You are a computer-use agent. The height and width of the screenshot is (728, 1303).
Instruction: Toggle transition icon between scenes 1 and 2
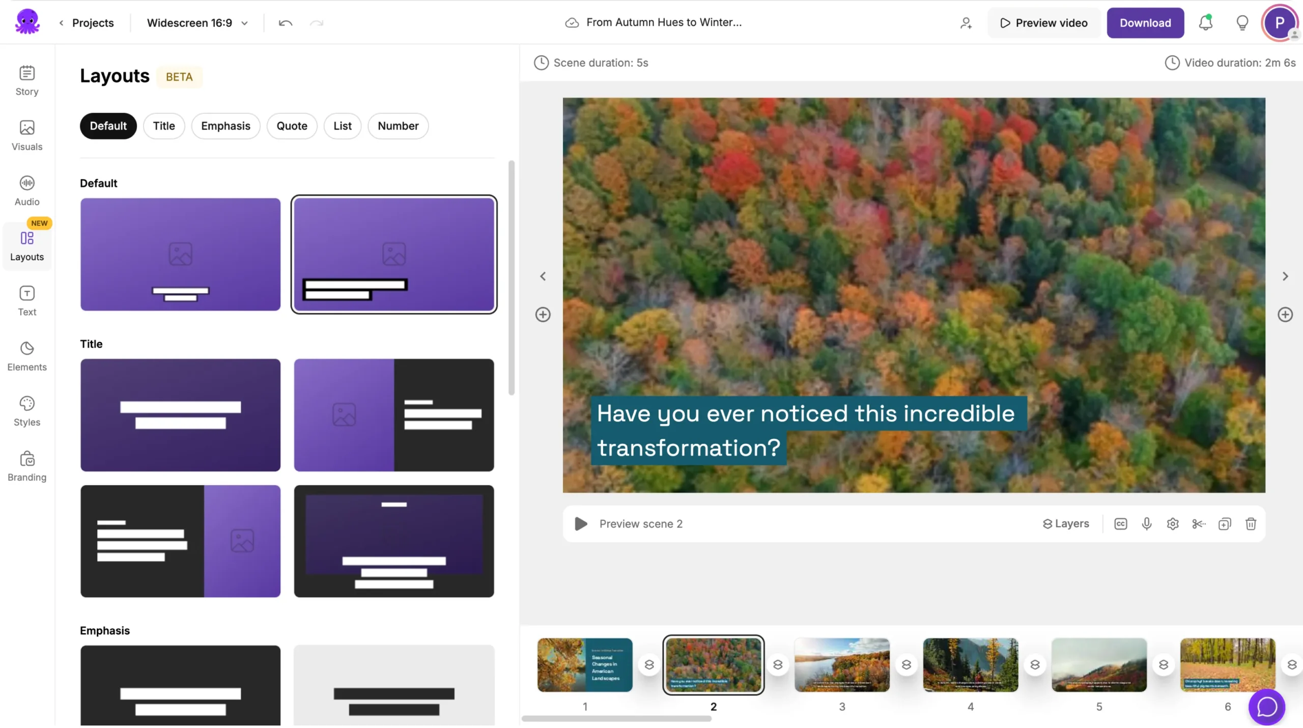click(x=649, y=665)
